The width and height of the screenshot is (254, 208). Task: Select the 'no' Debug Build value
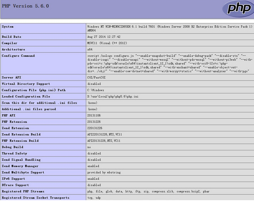point(89,147)
